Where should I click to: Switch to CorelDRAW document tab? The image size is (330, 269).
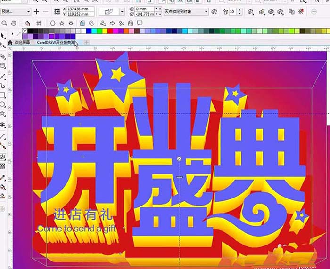coord(56,43)
